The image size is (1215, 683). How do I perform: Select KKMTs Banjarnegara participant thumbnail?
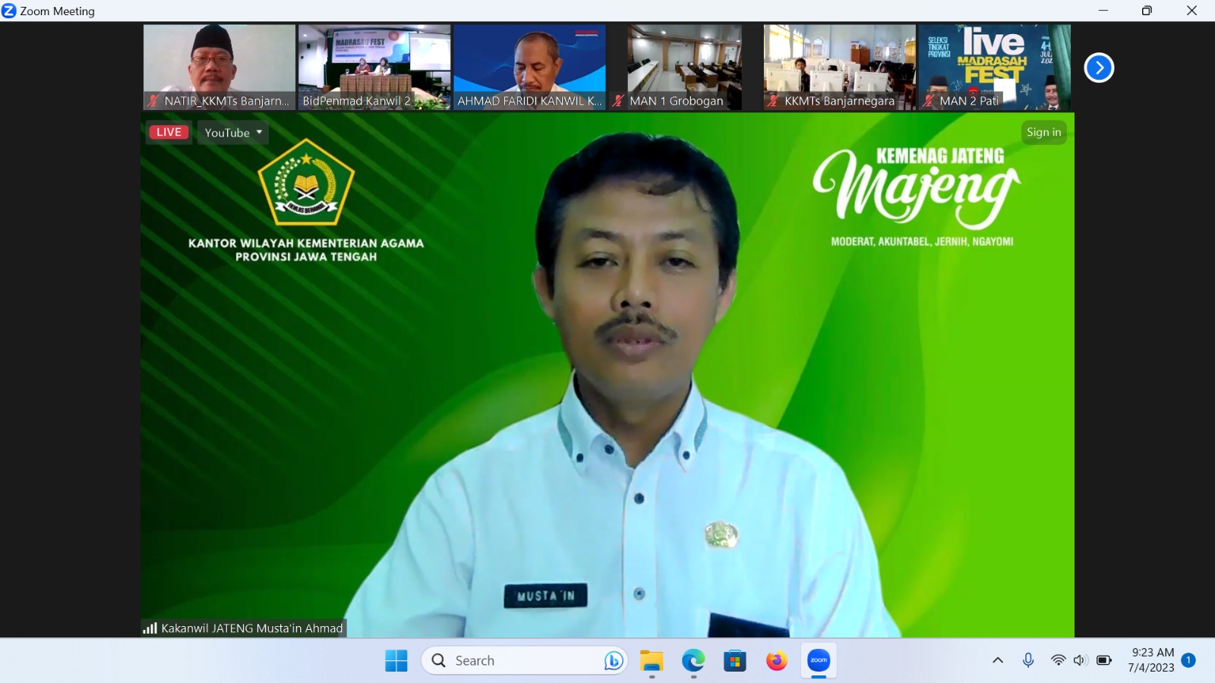839,68
